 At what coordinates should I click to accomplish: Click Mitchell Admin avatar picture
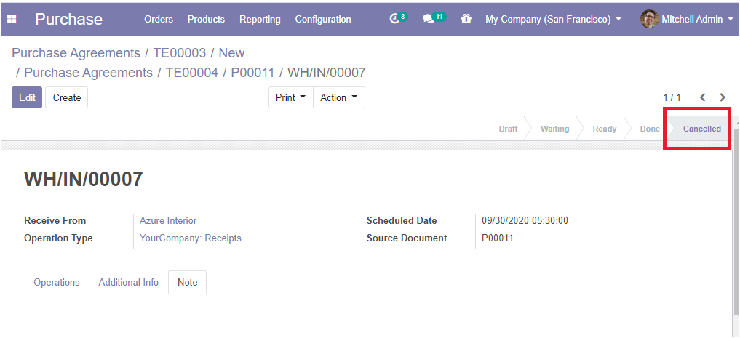[649, 20]
